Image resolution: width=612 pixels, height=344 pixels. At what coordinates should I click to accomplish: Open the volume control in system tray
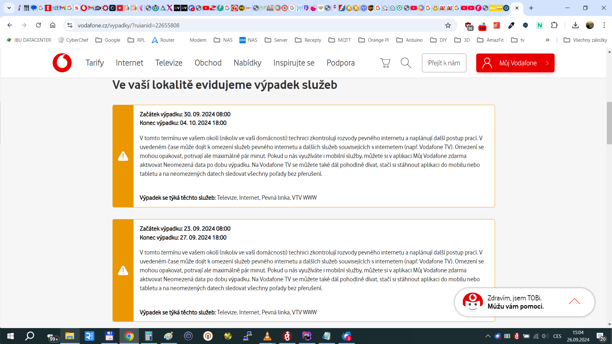point(545,336)
